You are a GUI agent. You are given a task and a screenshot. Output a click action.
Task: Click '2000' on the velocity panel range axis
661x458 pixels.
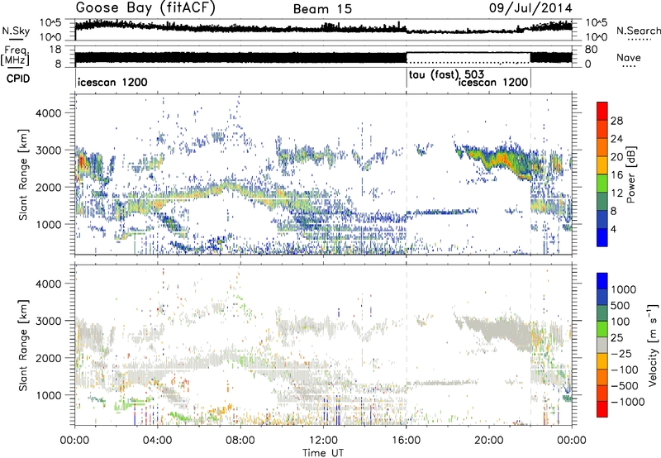point(48,358)
